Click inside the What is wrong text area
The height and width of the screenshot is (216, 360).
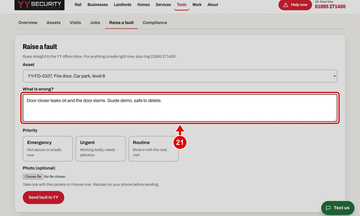(180, 108)
